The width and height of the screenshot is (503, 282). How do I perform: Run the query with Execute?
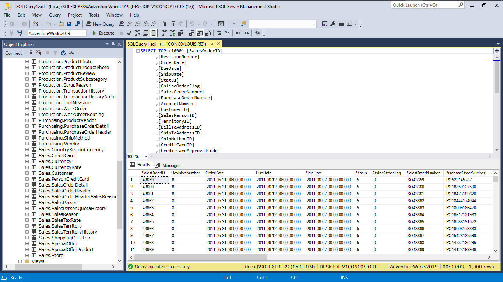[x=103, y=33]
